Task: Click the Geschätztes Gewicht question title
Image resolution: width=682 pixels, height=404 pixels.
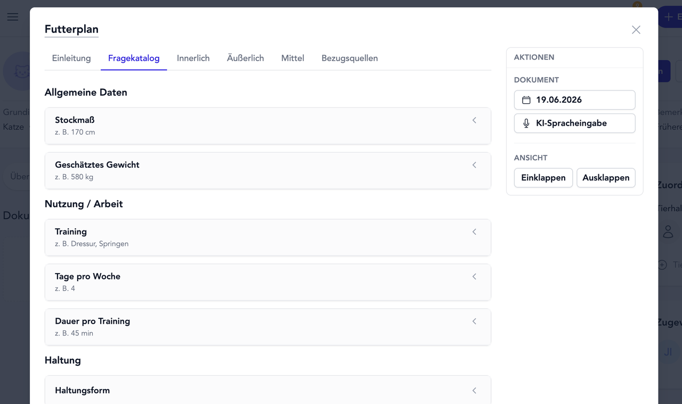Action: tap(97, 165)
